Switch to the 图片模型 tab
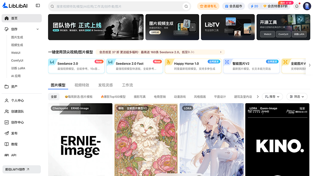This screenshot has width=313, height=176. pyautogui.click(x=58, y=85)
